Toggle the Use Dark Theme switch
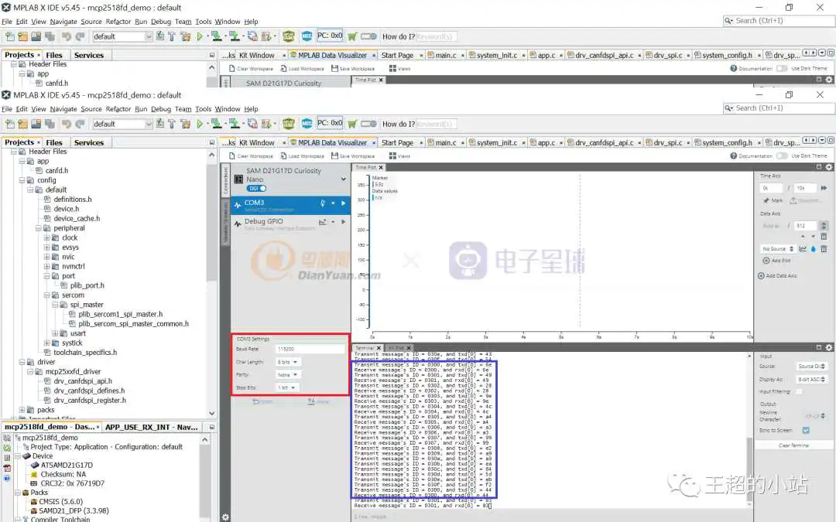Image resolution: width=836 pixels, height=522 pixels. 782,155
